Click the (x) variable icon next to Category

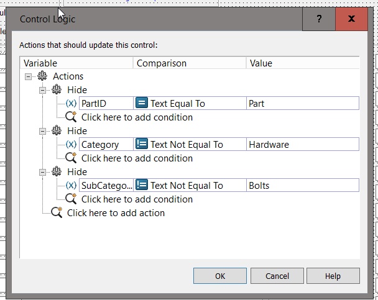click(71, 144)
